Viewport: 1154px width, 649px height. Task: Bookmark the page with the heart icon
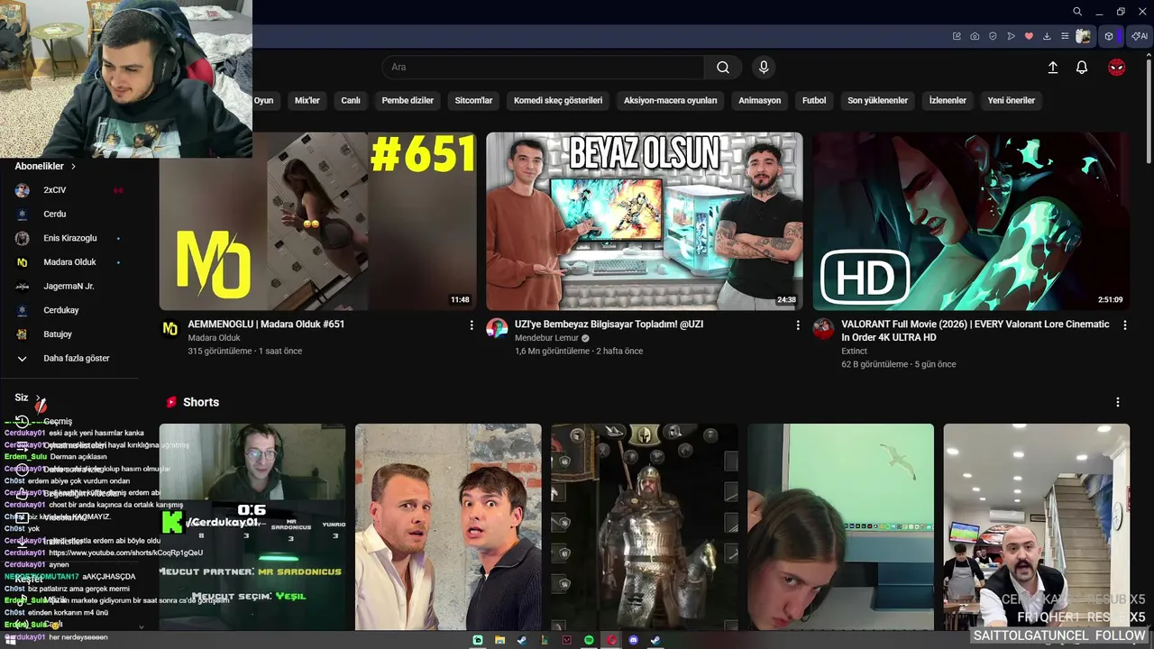point(1029,36)
